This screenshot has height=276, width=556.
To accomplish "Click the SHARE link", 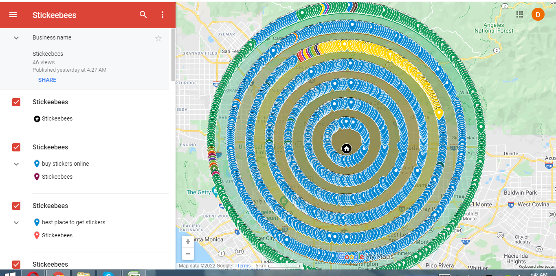I will click(47, 80).
